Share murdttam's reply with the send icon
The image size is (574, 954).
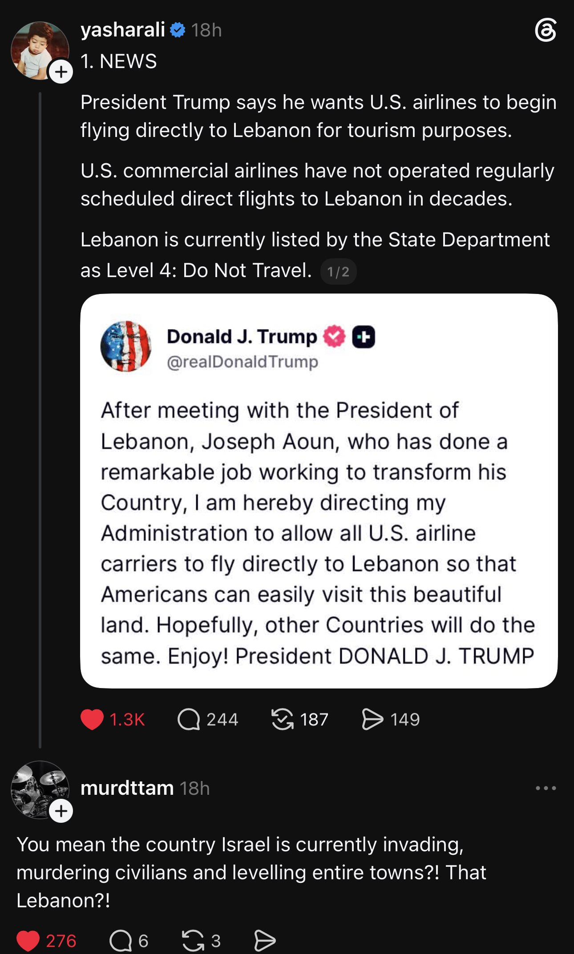265,941
